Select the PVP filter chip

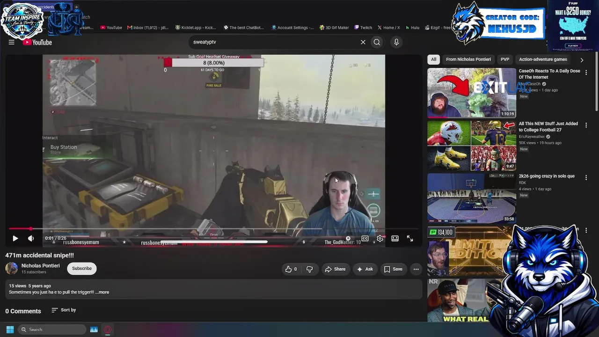click(x=505, y=59)
